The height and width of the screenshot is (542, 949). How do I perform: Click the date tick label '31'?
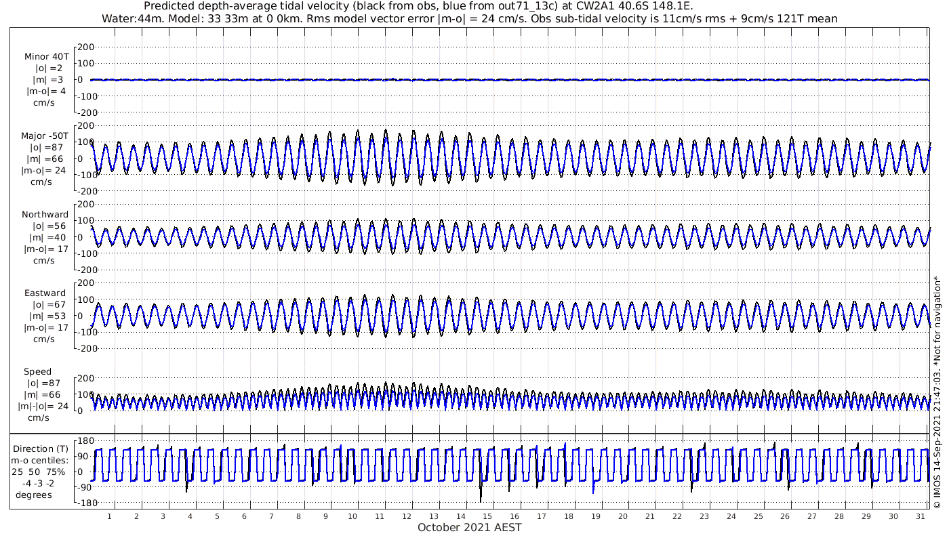(921, 516)
